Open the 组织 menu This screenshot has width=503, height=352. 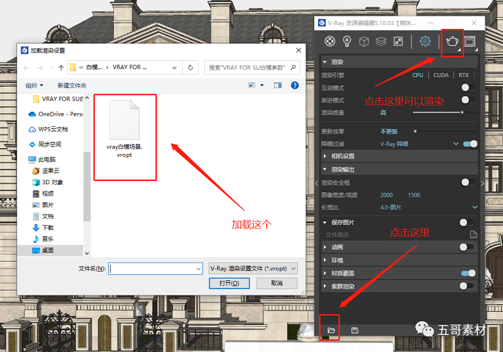tap(35, 85)
